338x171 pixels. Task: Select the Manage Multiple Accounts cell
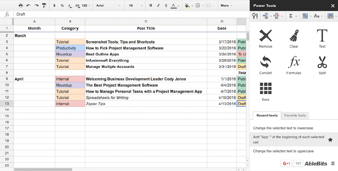[146, 67]
